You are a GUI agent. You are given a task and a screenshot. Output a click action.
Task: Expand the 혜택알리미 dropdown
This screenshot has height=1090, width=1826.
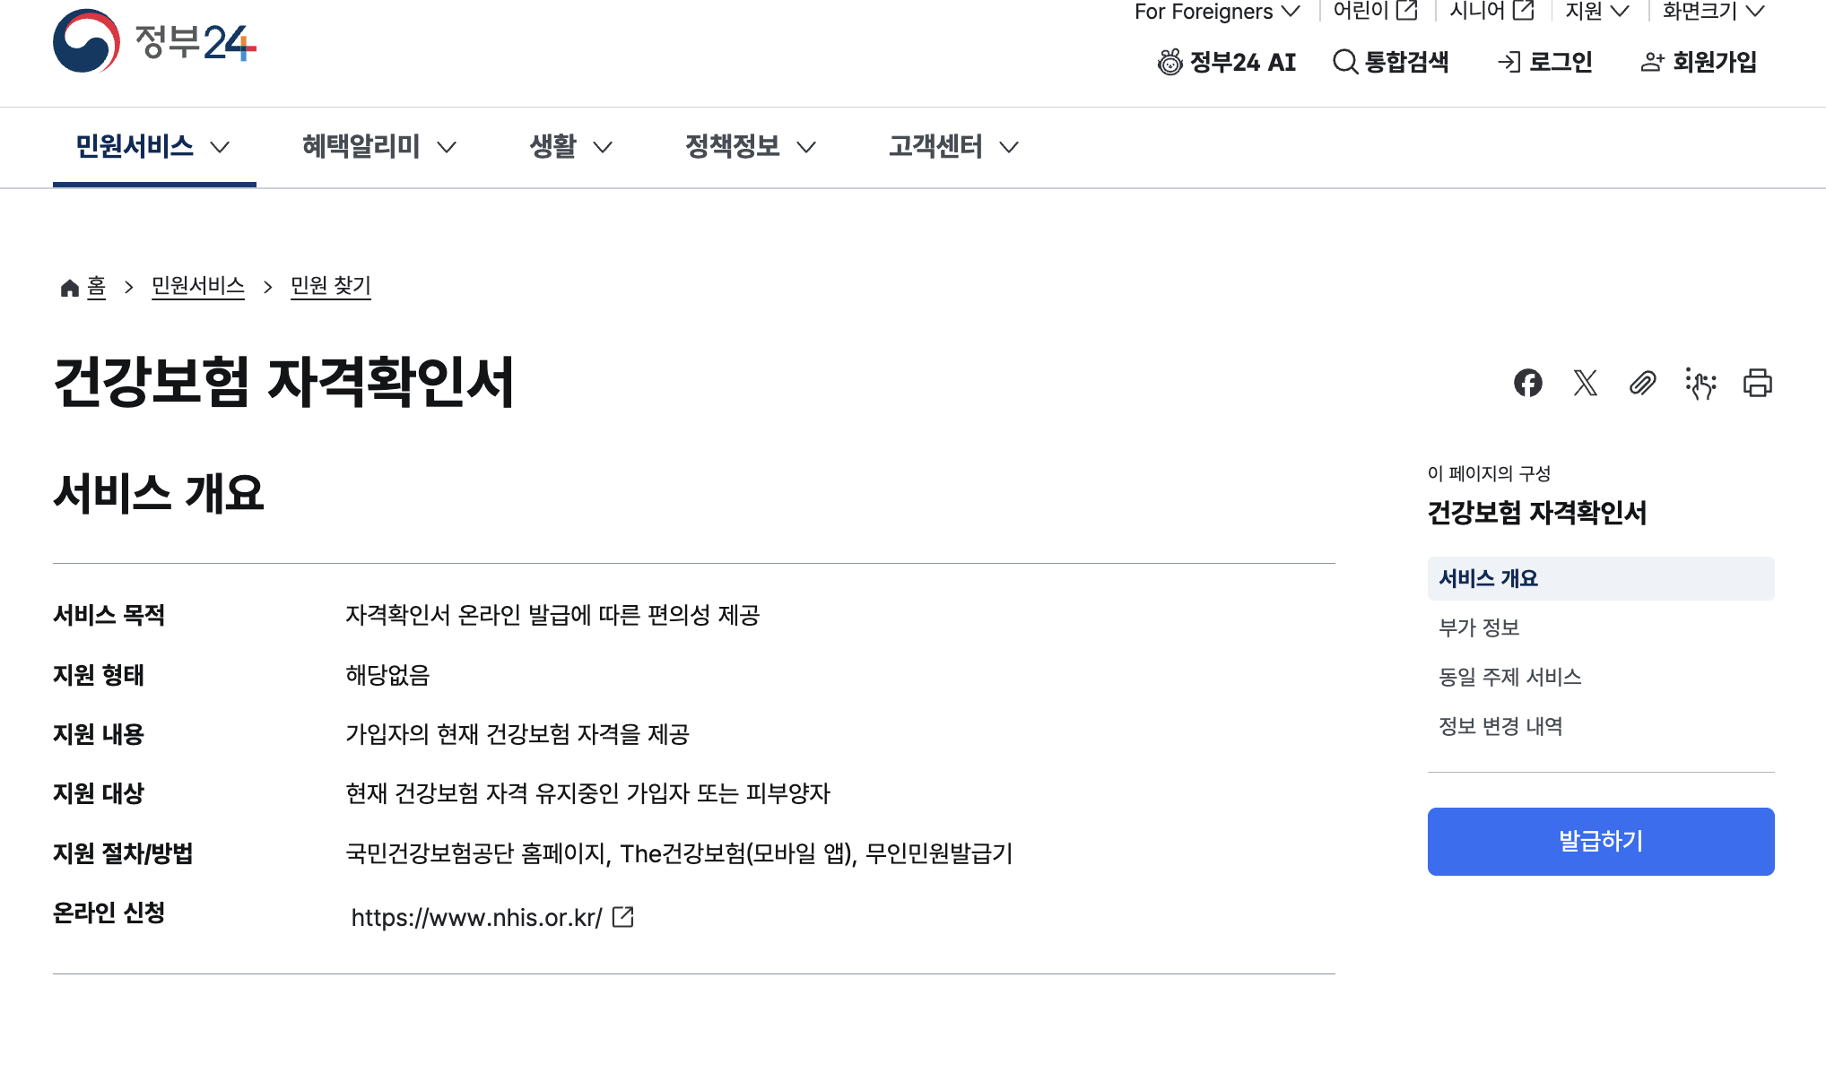[378, 146]
